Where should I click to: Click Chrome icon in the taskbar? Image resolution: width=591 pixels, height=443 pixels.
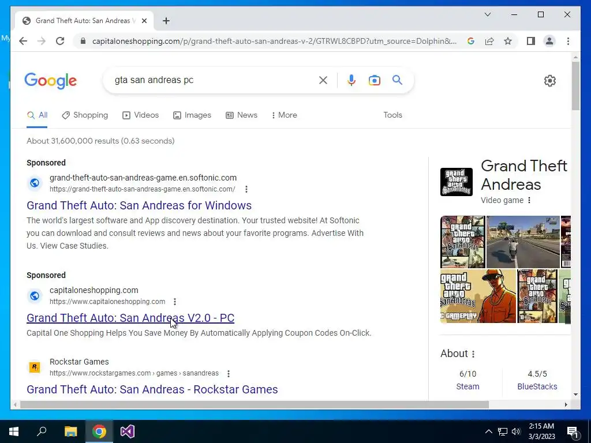(99, 431)
